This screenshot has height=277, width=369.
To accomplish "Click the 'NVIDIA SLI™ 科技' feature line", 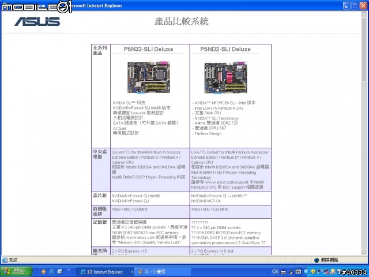I will pos(129,103).
